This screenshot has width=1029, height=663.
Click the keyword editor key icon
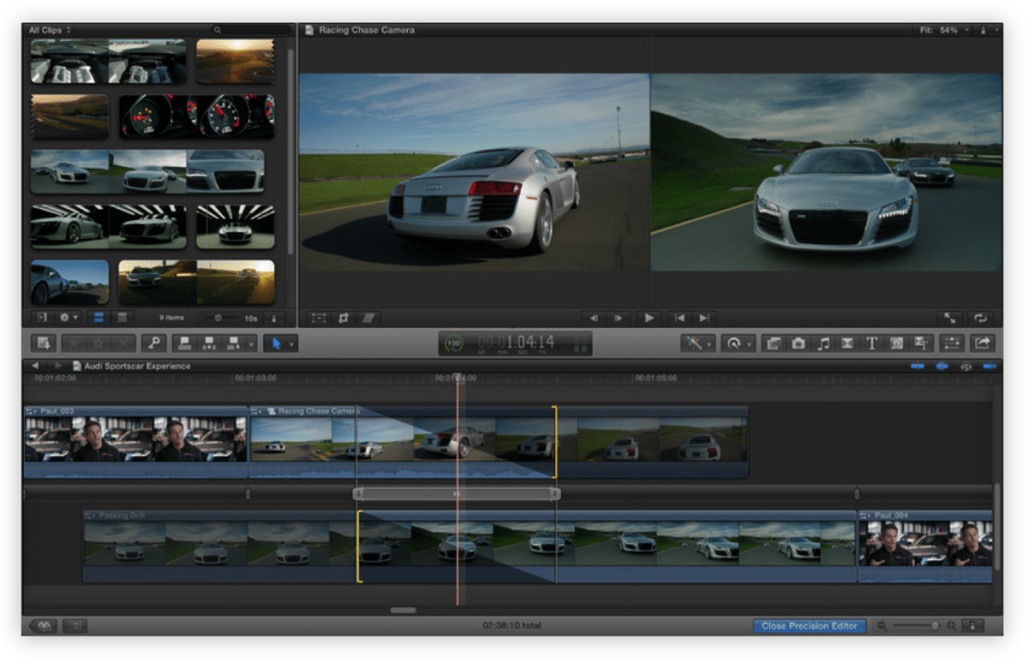coord(153,343)
